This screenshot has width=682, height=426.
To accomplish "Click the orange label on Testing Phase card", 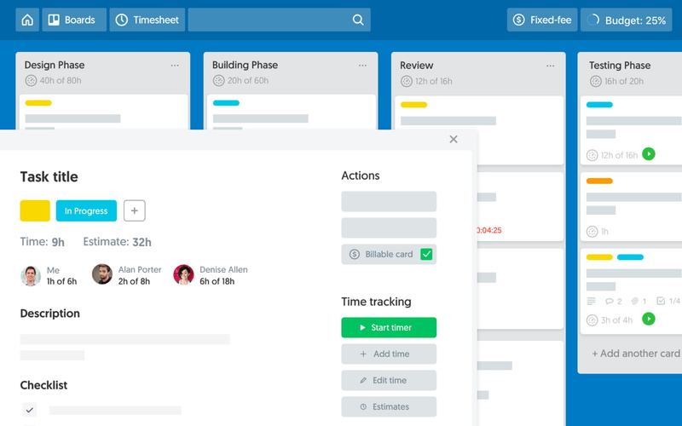I will (599, 181).
